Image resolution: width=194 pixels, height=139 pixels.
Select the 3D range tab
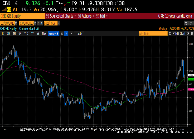coord(8,34)
